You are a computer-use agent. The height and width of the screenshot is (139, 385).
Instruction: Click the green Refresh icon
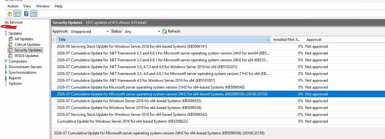[165, 31]
